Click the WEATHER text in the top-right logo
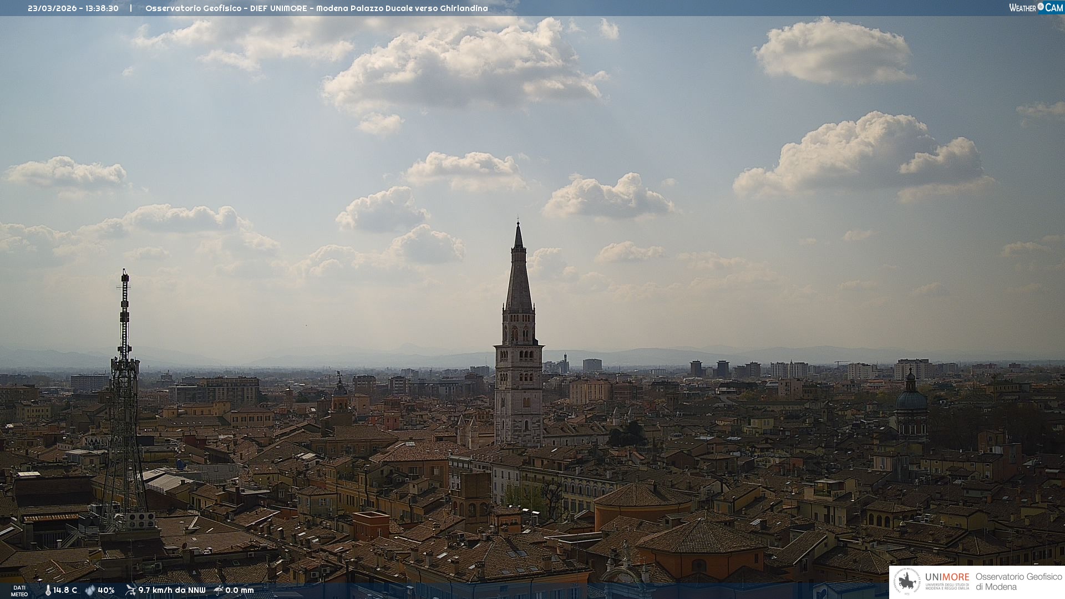 click(x=1022, y=8)
